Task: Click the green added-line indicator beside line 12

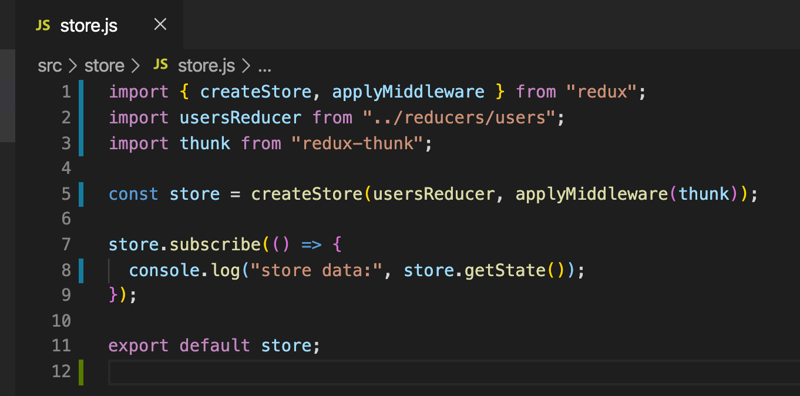Action: (81, 371)
